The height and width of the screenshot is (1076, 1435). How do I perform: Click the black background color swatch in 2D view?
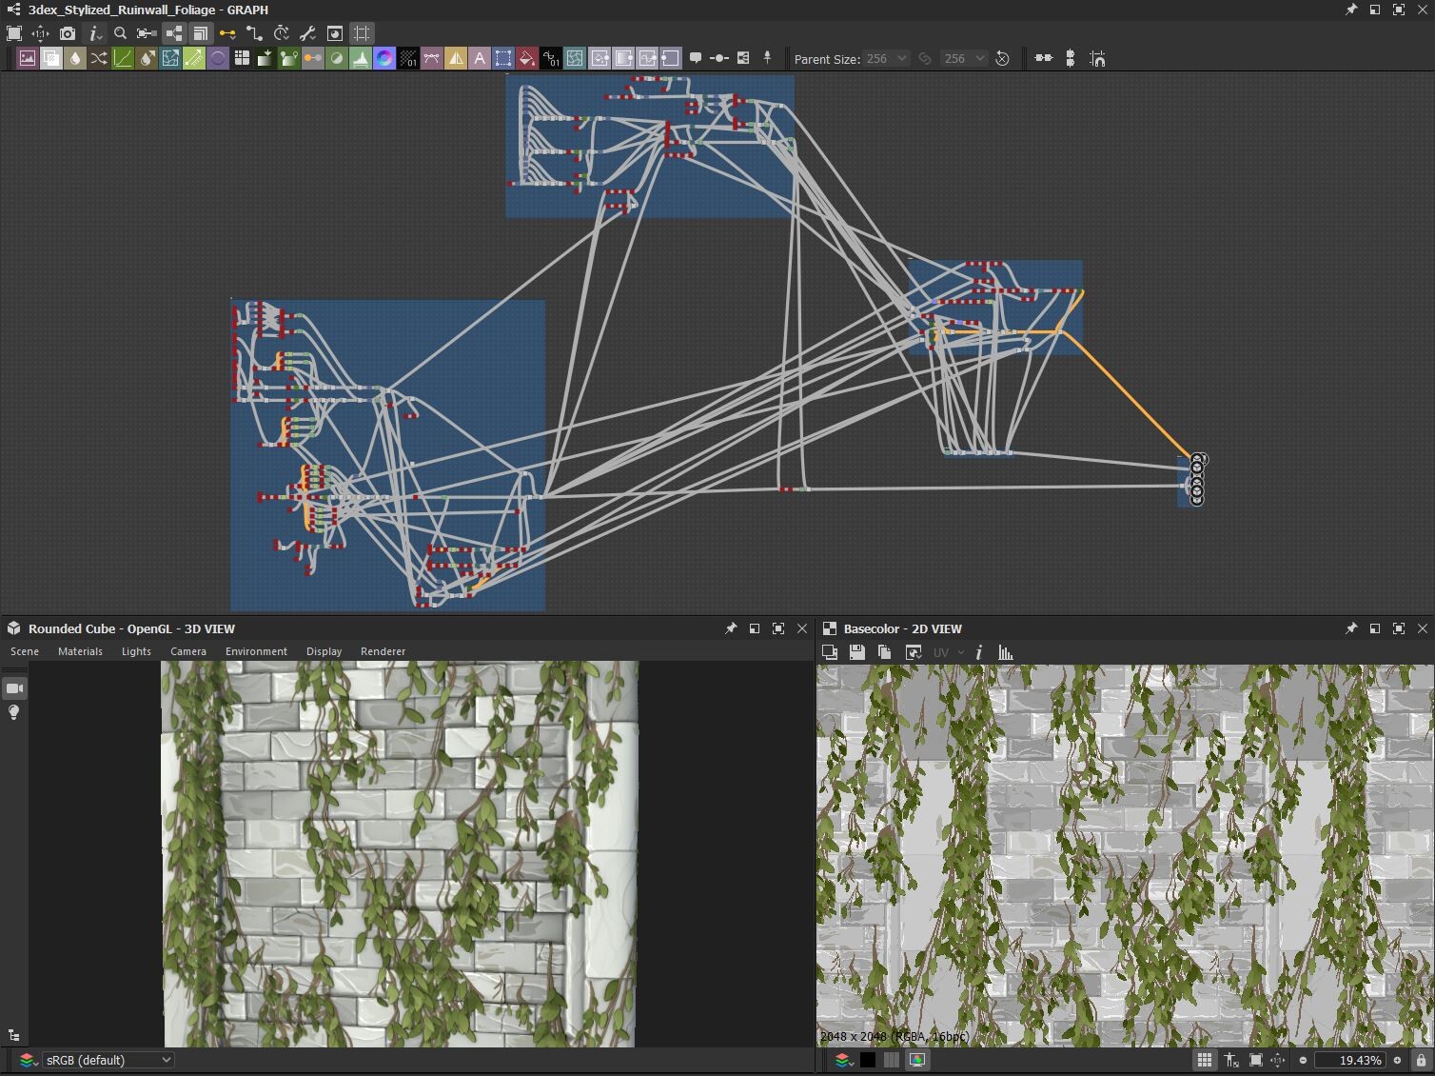[867, 1060]
